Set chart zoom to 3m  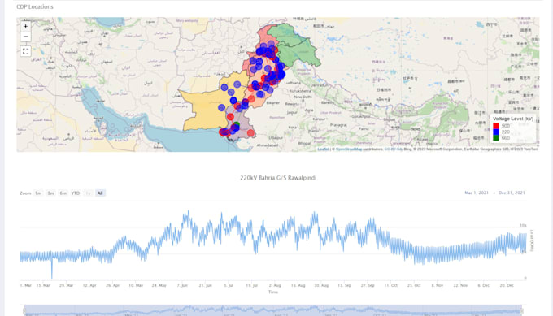point(50,193)
